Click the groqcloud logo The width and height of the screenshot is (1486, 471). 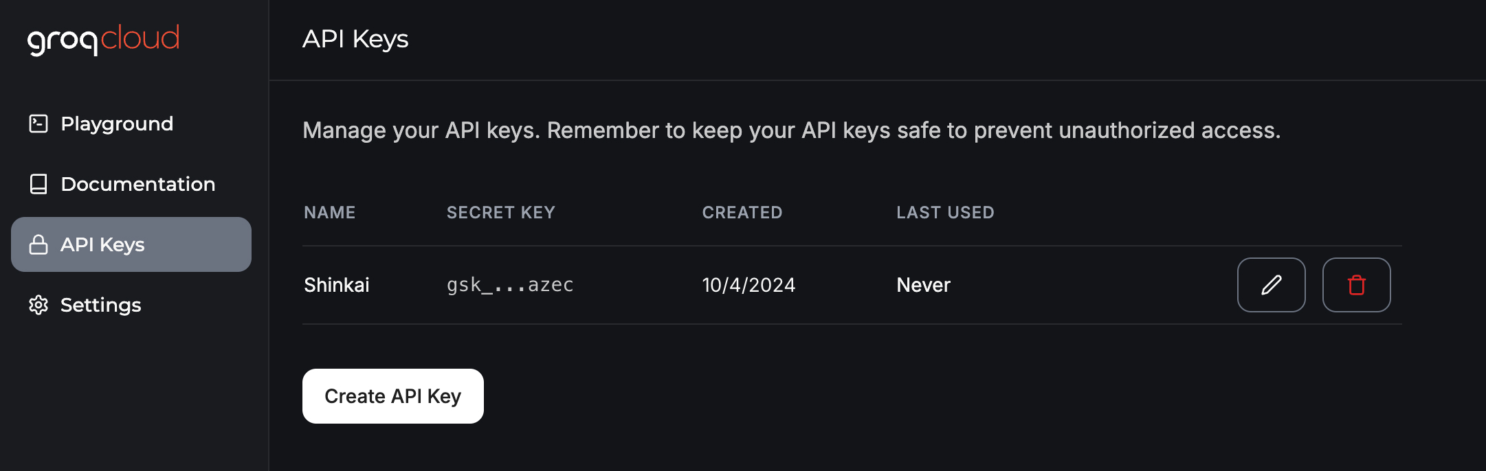point(103,39)
